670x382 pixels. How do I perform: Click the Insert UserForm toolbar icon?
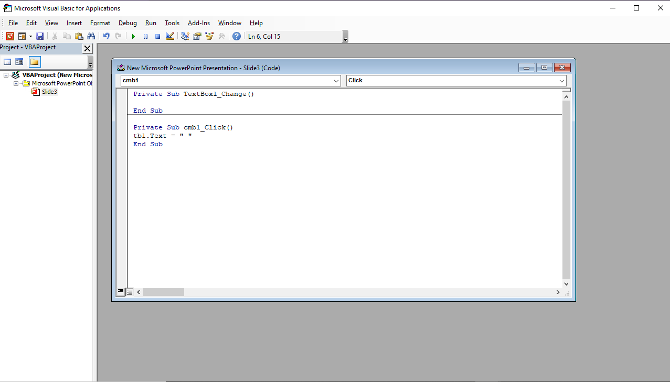click(22, 36)
